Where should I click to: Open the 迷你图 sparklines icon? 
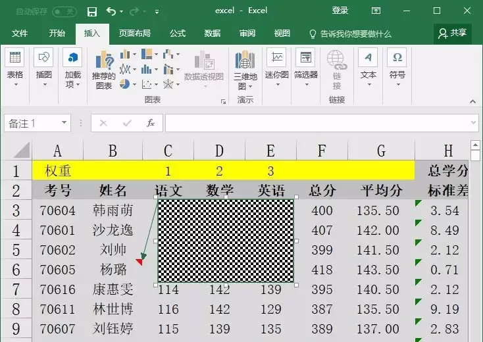pos(276,57)
